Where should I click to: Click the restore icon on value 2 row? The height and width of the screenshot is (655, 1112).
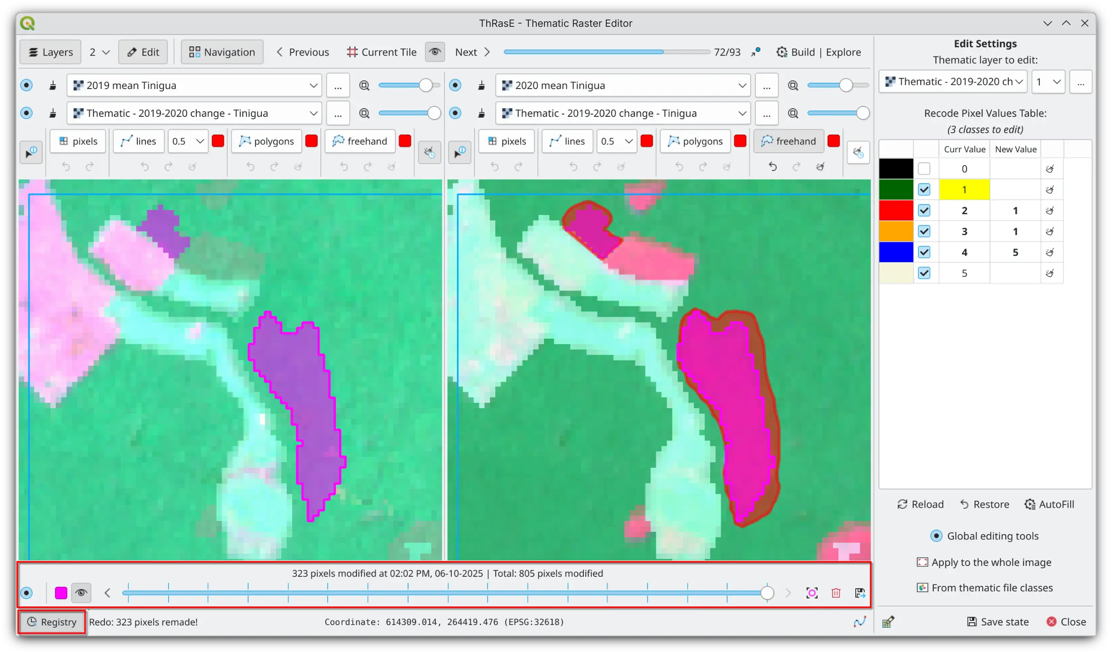pos(1049,211)
